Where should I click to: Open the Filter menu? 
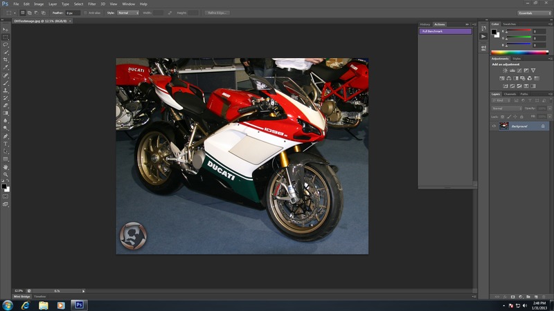[x=92, y=4]
